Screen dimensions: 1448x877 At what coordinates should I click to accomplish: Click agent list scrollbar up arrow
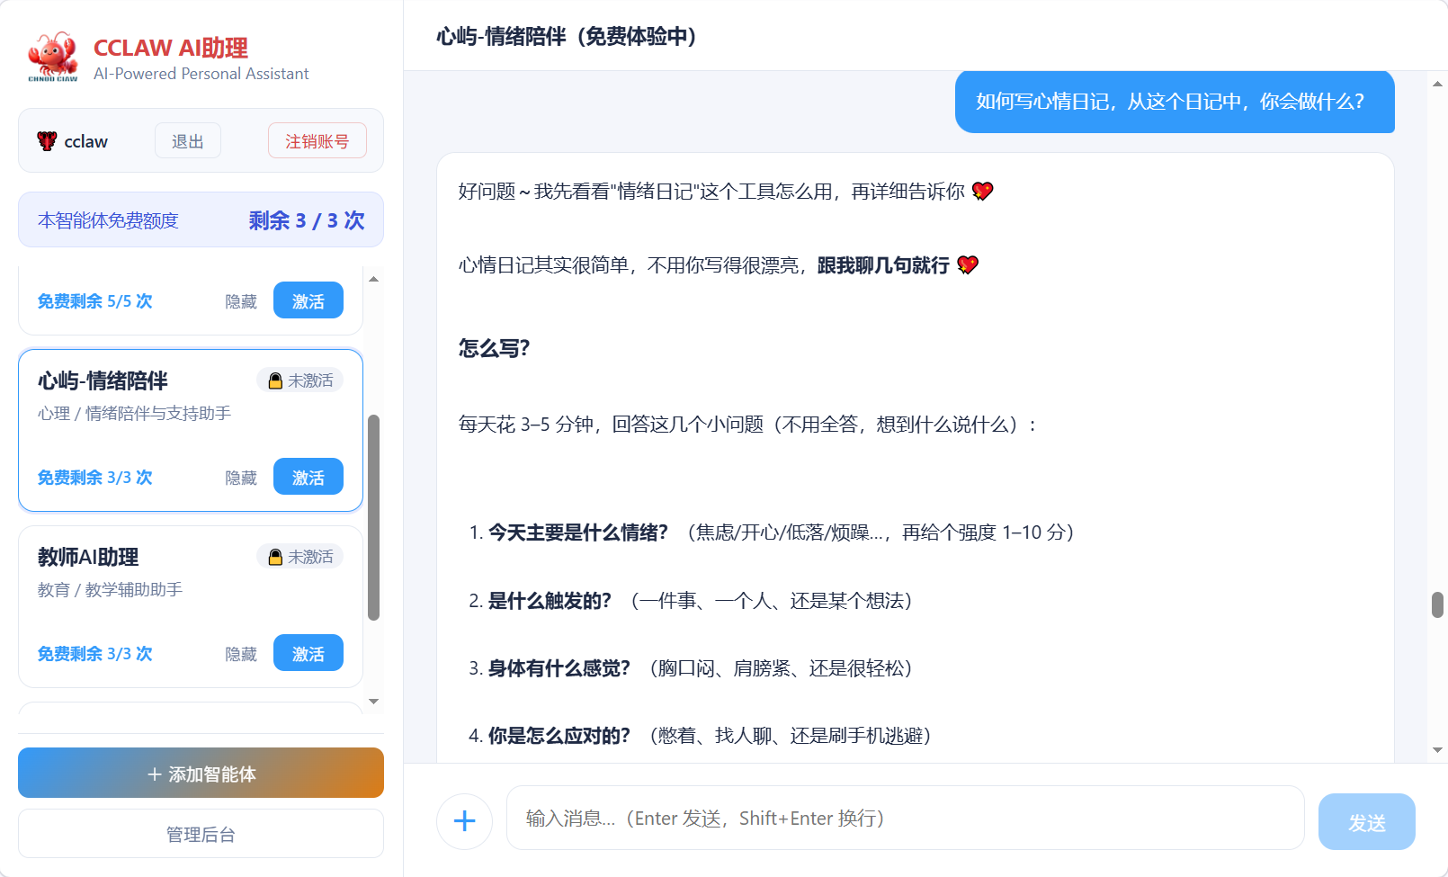373,279
